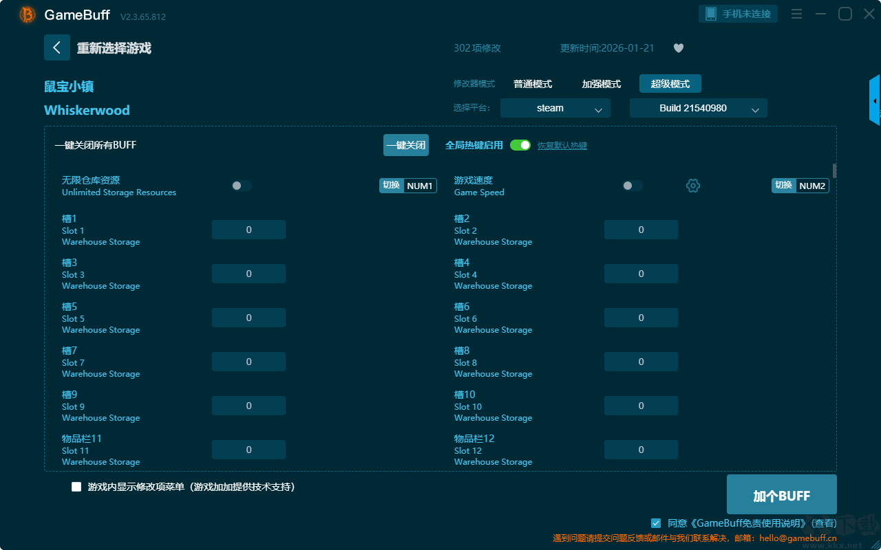Click Slot 12 value field
Image resolution: width=881 pixels, height=550 pixels.
641,450
